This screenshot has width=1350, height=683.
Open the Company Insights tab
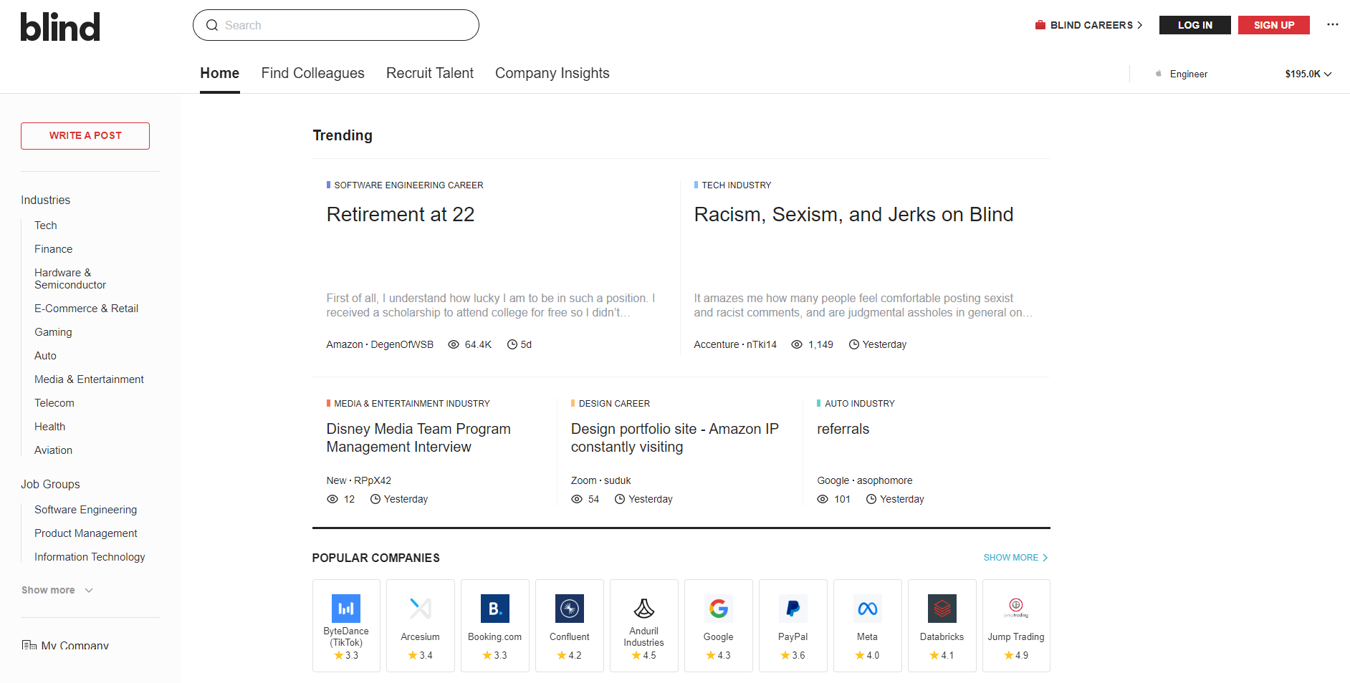click(552, 73)
